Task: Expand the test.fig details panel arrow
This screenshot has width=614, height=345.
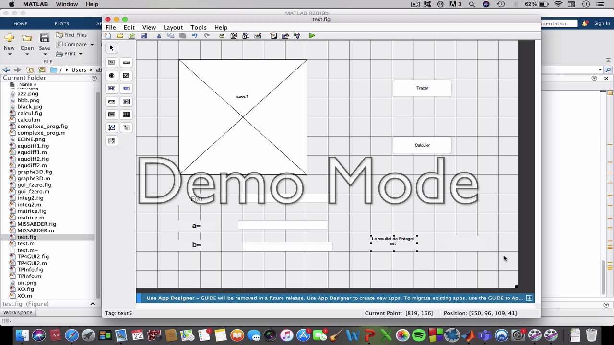Action: [93, 304]
